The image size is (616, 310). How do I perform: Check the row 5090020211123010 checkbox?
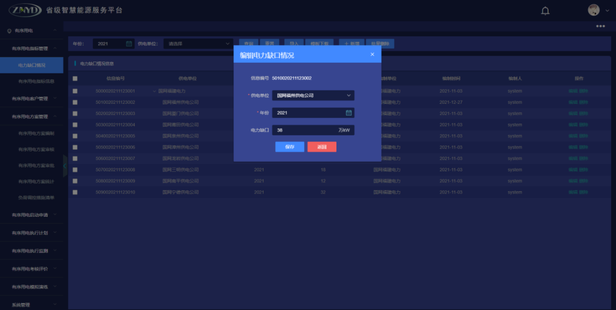[x=75, y=192]
